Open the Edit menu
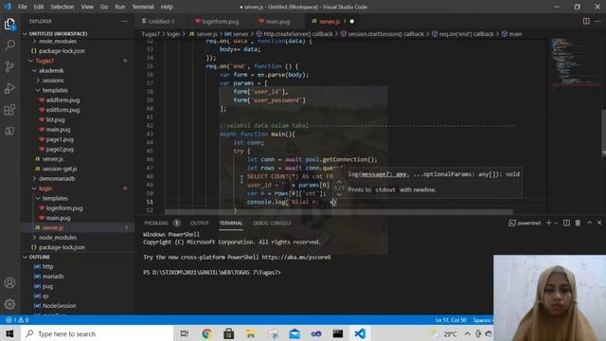 tap(39, 7)
